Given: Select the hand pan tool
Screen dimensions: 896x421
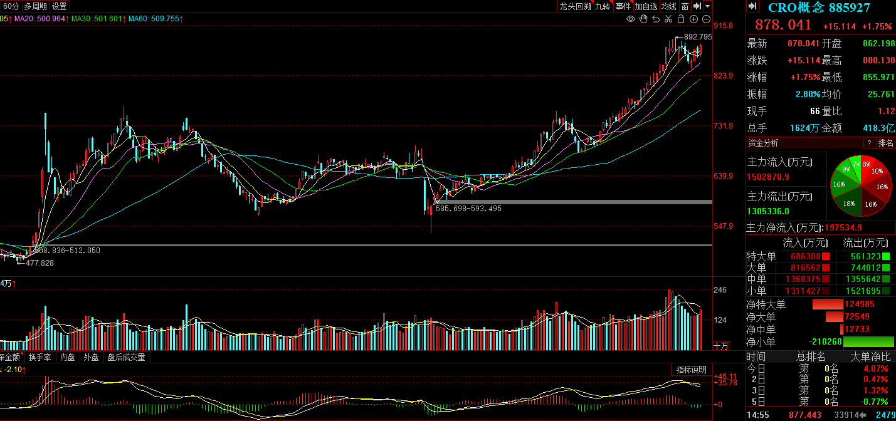Looking at the screenshot, I should point(643,19).
